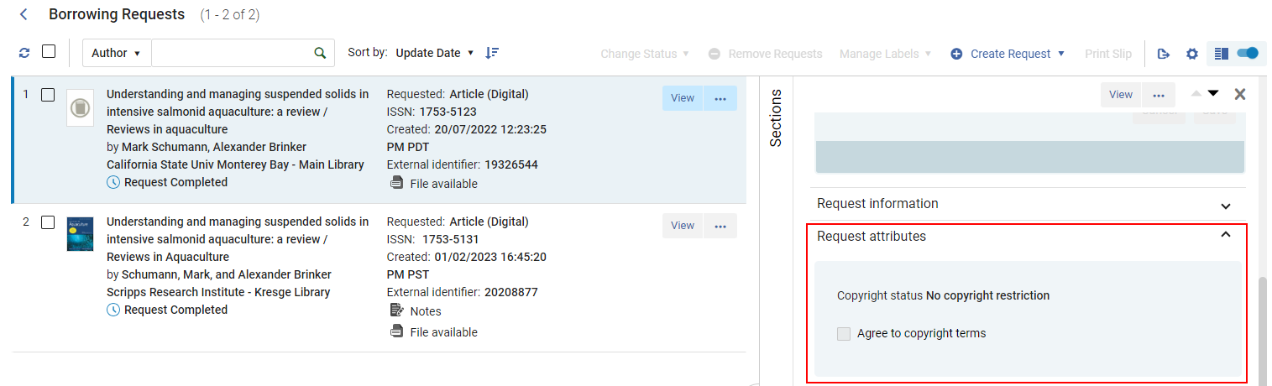Open the settings gear icon
Screen dimensions: 1272x386
pos(1191,54)
